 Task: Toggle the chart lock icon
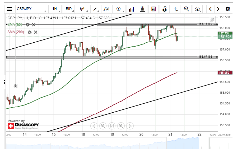click(165, 9)
